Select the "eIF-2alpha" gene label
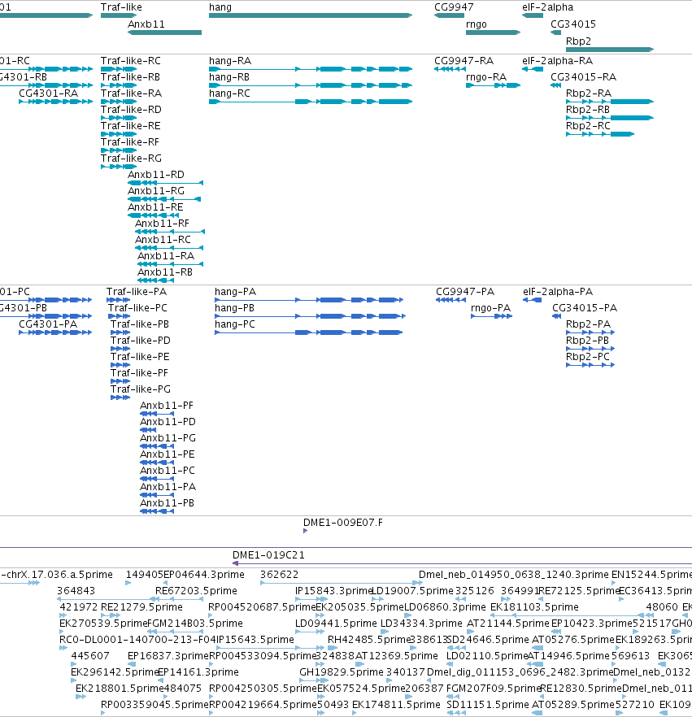Image resolution: width=692 pixels, height=717 pixels. (547, 7)
